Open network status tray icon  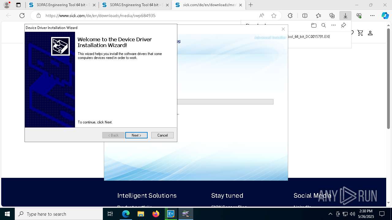coord(345,214)
